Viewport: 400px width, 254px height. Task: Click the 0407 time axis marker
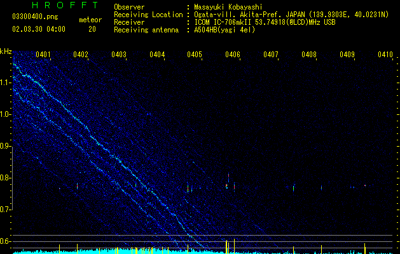tap(271, 55)
